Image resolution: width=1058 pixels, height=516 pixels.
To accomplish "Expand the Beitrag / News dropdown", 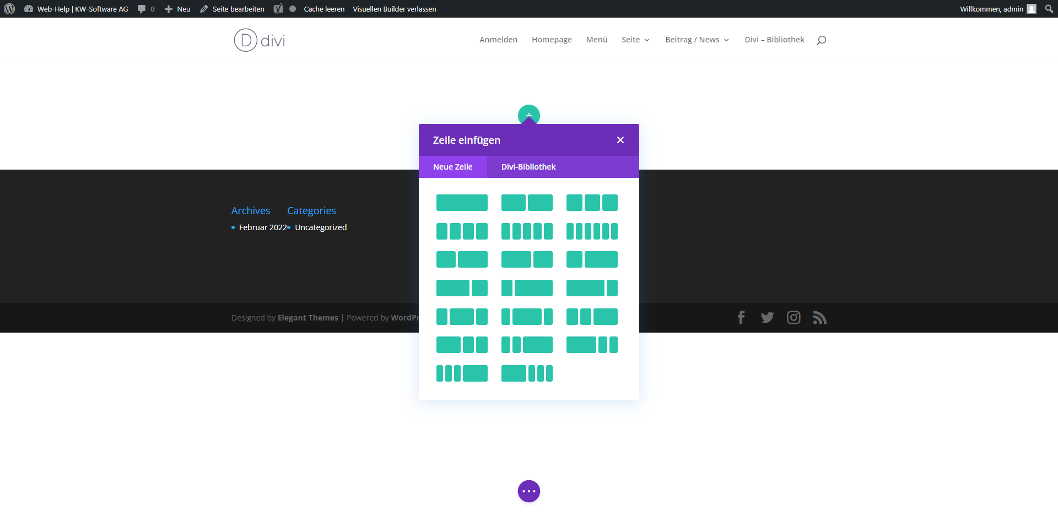I will (x=697, y=40).
